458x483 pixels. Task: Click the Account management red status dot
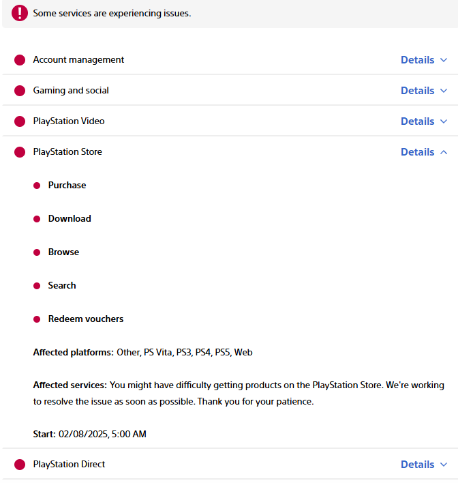(x=20, y=60)
